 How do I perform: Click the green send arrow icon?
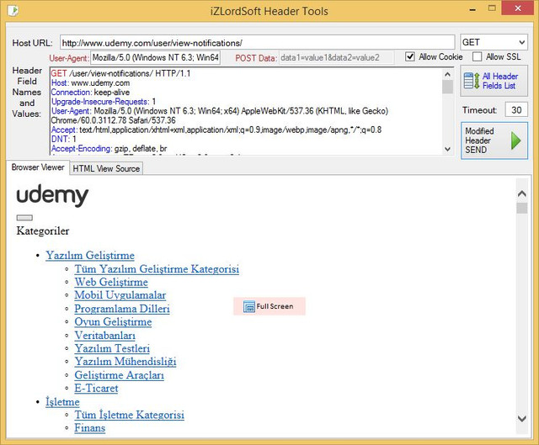pyautogui.click(x=515, y=140)
